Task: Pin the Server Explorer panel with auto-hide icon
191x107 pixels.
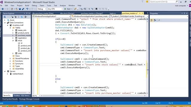Action: (x=27, y=13)
